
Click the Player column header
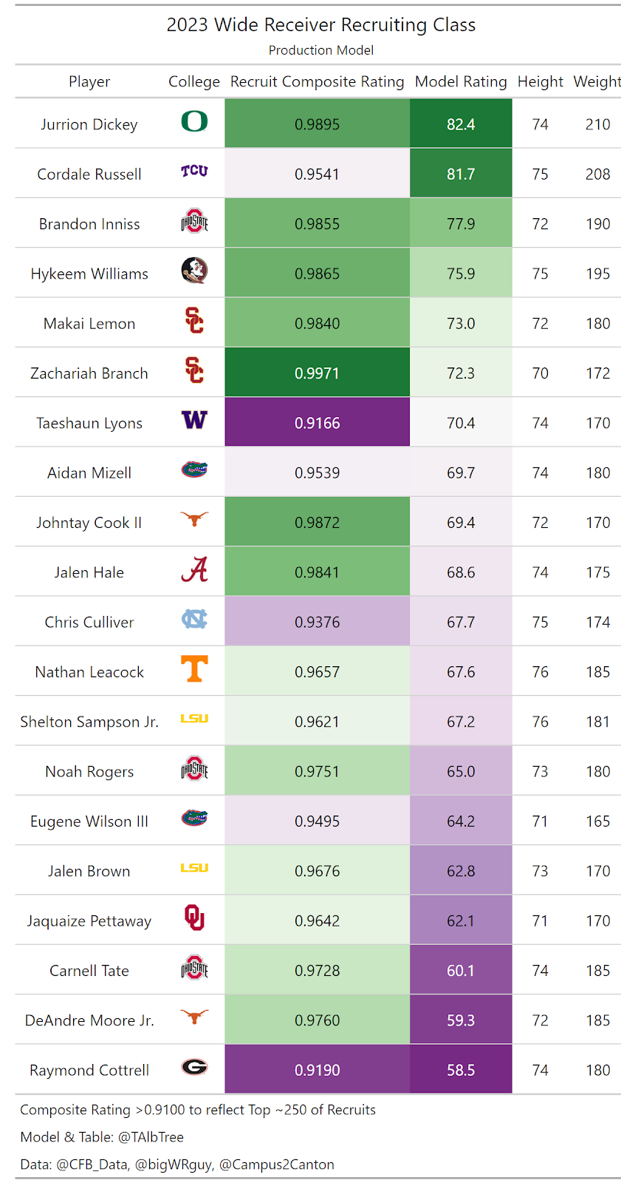pyautogui.click(x=89, y=81)
